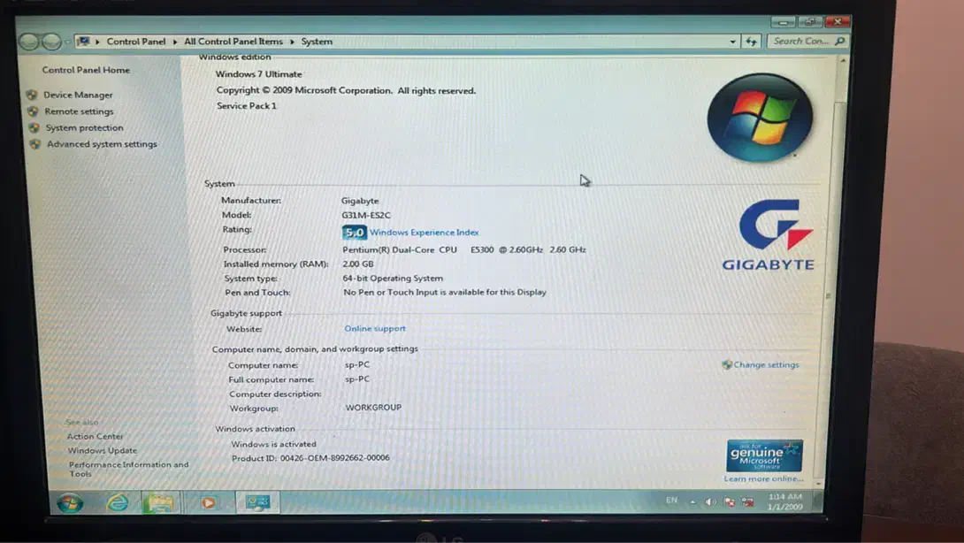
Task: Click the EN language indicator on taskbar
Action: (x=671, y=501)
